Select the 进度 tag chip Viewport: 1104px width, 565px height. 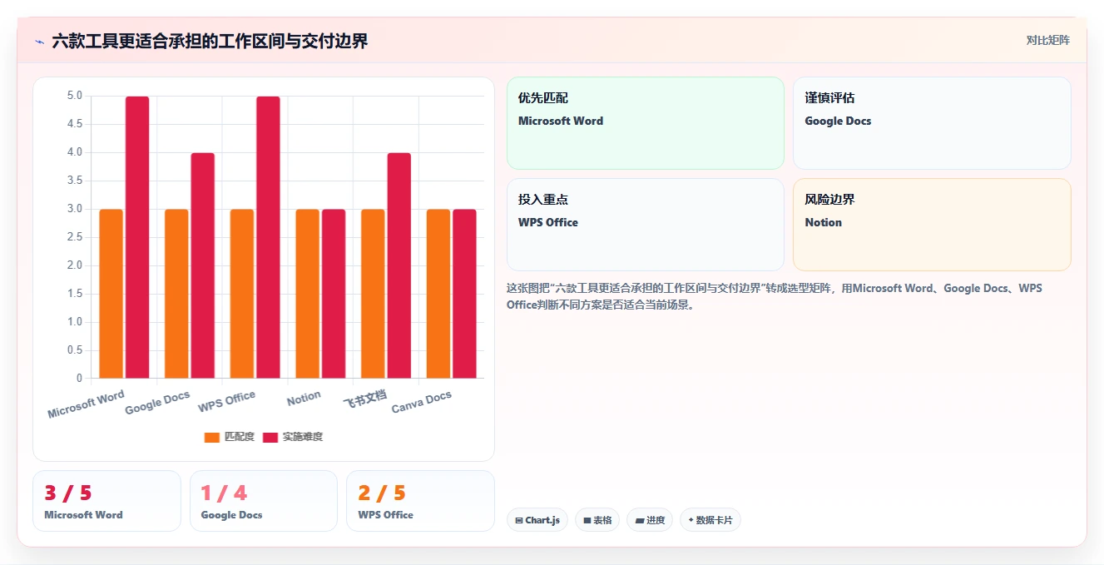pyautogui.click(x=650, y=520)
